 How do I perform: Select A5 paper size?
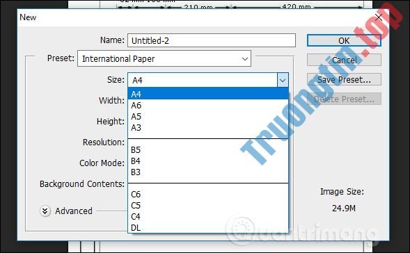click(208, 117)
